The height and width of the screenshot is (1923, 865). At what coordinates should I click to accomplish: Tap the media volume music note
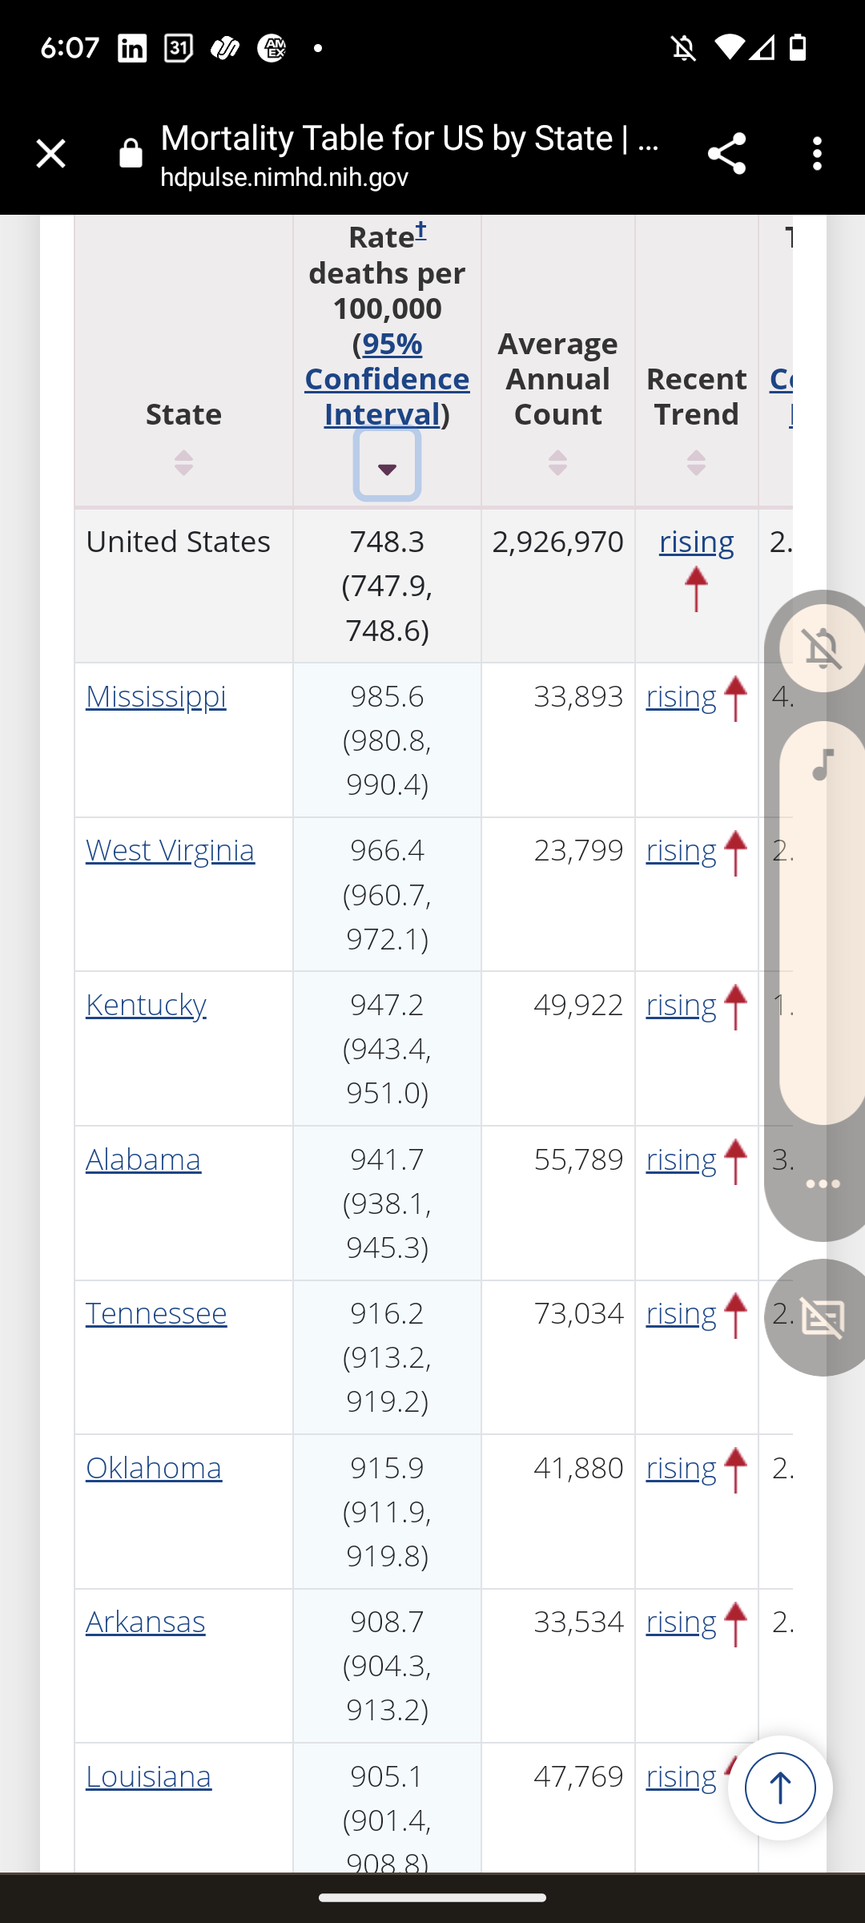coord(823,764)
